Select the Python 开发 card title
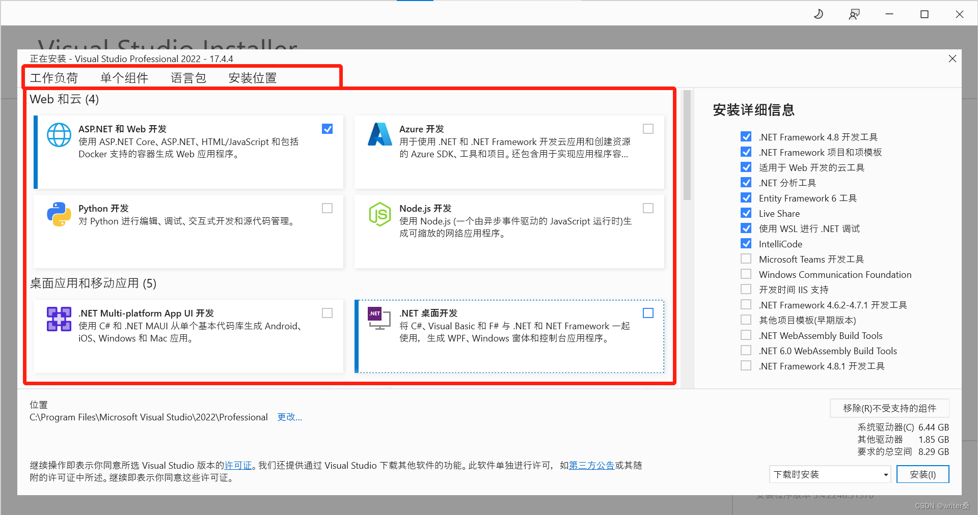978x515 pixels. pyautogui.click(x=103, y=209)
